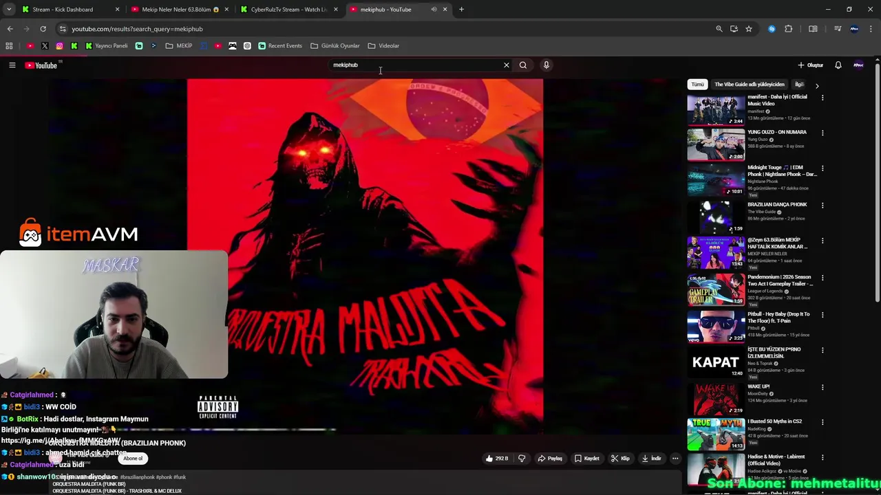The height and width of the screenshot is (495, 881).
Task: Open Pitbull Hey Baby thumbnail
Action: tap(716, 326)
